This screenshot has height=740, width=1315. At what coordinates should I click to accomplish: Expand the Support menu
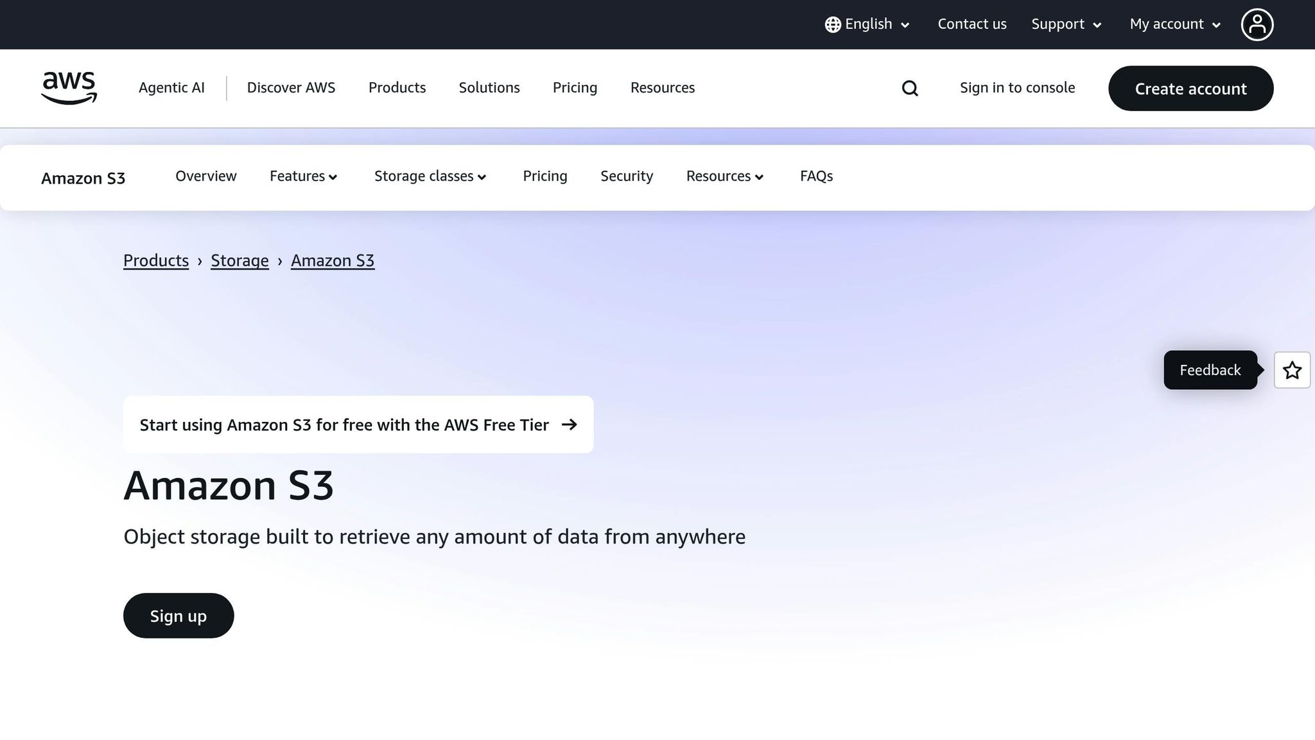tap(1067, 24)
